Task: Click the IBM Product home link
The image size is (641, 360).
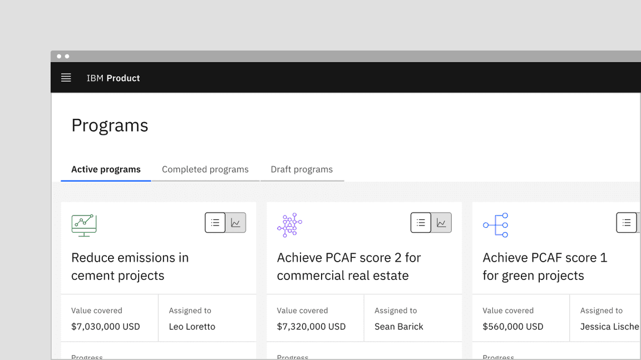Action: point(114,78)
